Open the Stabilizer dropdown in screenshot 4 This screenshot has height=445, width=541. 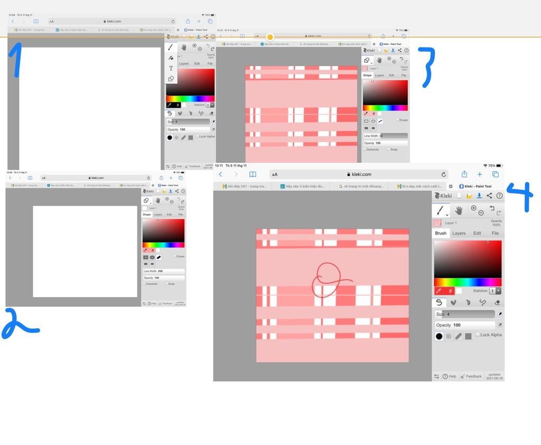[496, 291]
